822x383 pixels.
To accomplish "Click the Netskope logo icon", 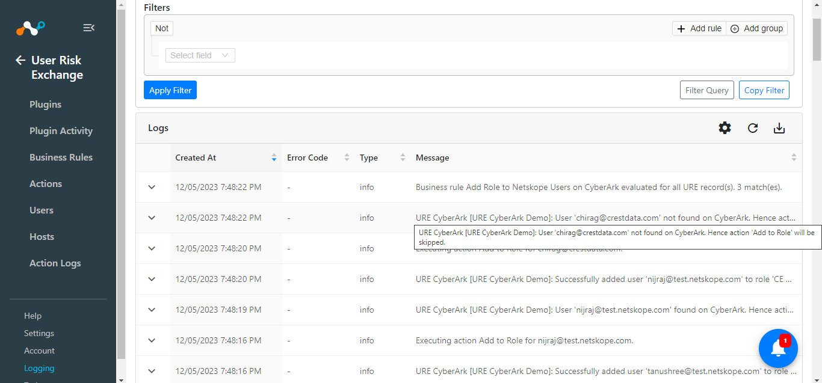I will [30, 28].
